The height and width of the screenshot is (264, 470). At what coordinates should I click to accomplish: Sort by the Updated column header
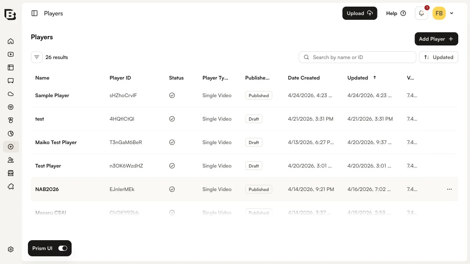coord(358,78)
